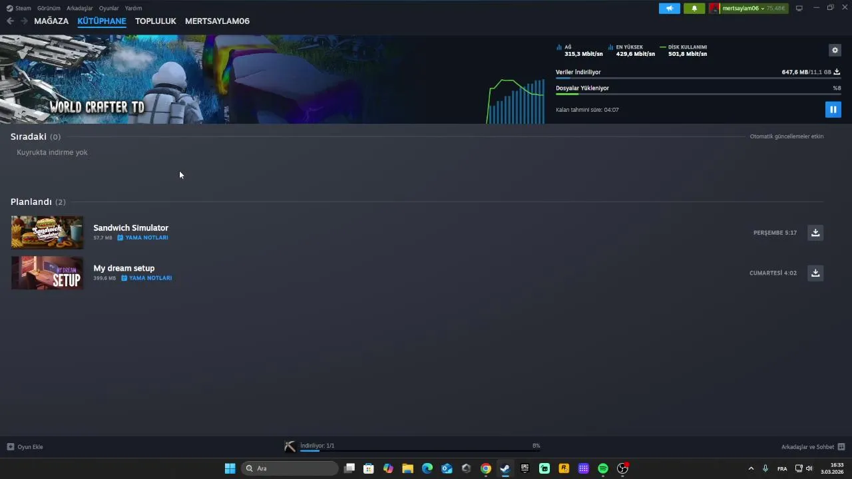Screen dimensions: 852x479
Task: Open Copilot from the taskbar
Action: coord(388,468)
